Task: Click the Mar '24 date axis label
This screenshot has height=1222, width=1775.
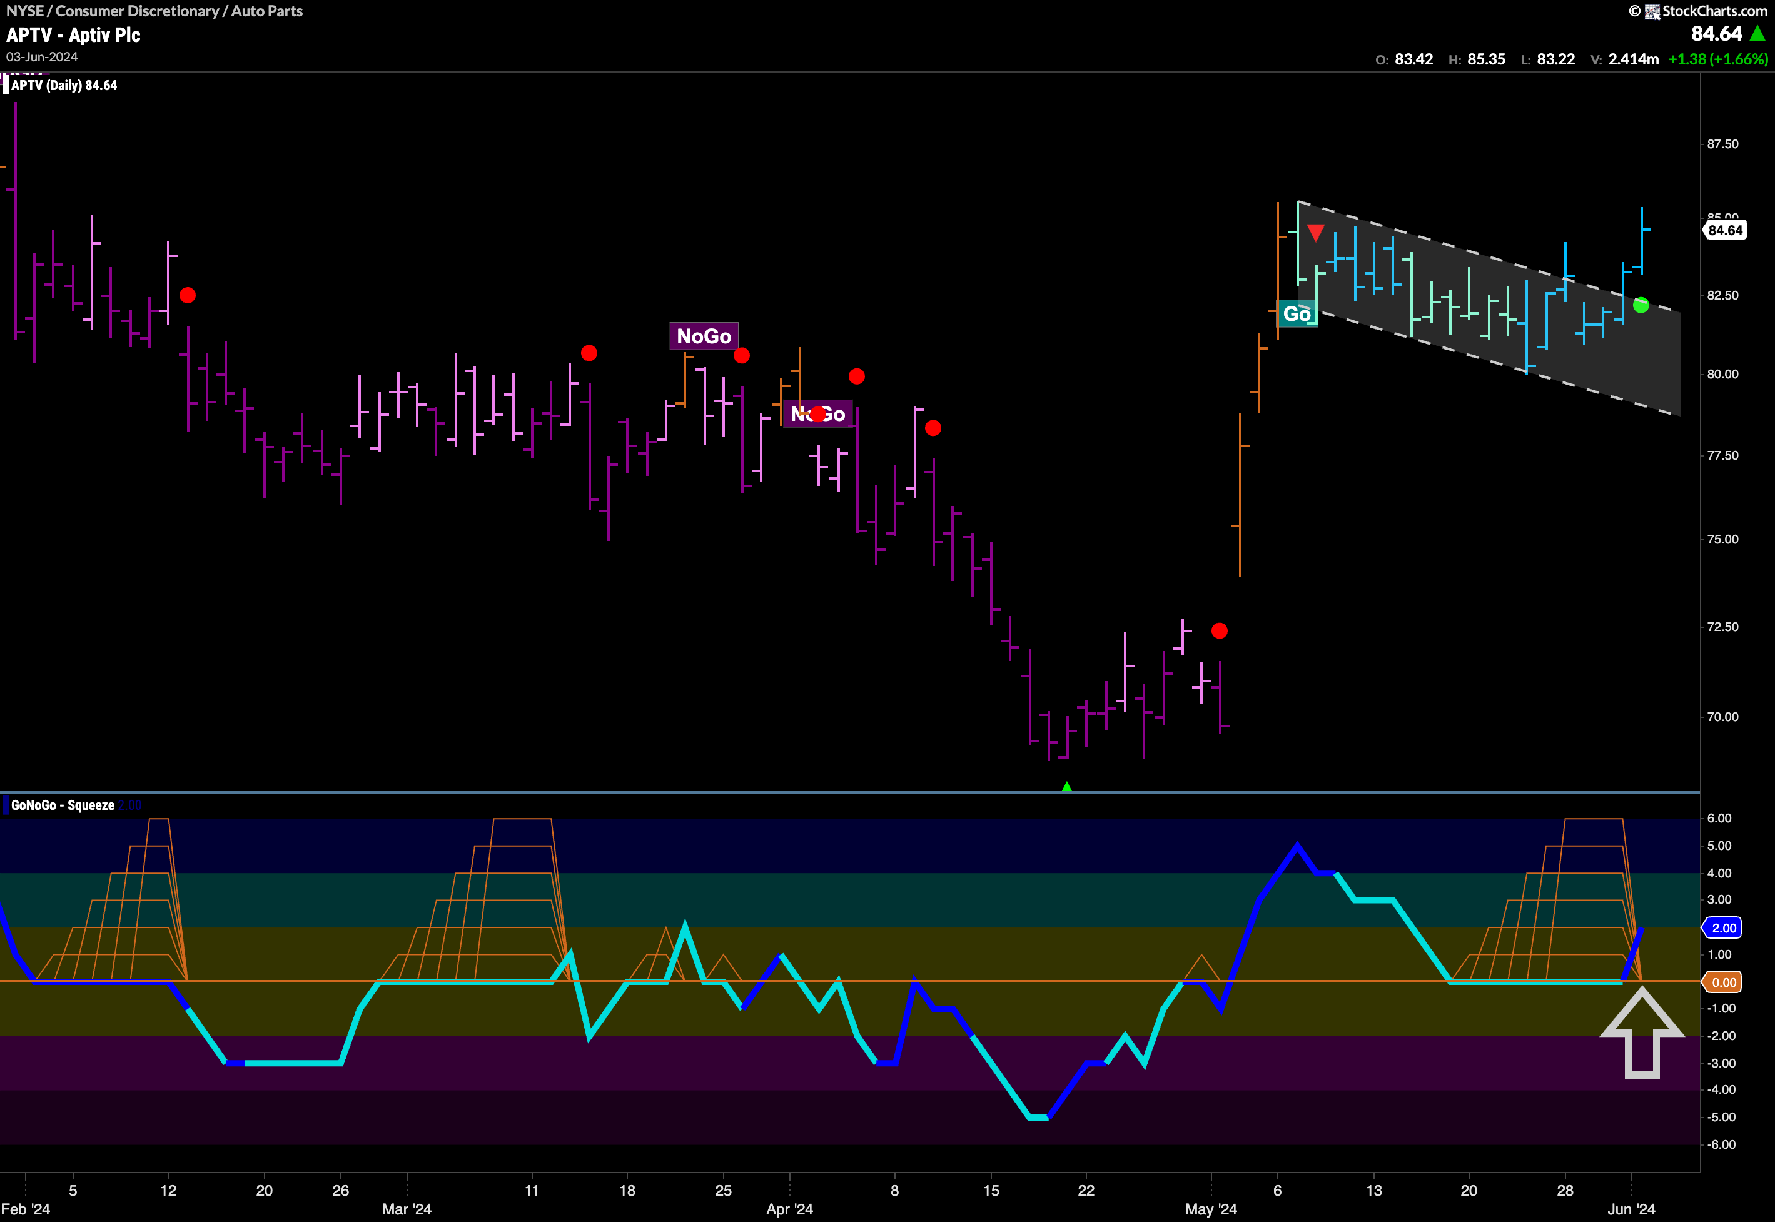Action: coord(407,1209)
